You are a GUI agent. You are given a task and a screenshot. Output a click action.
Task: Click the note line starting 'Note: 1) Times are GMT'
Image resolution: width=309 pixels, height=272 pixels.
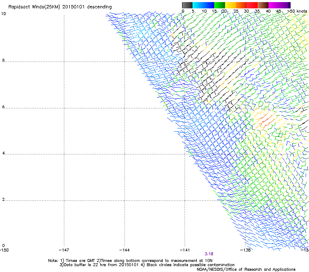tap(130, 261)
